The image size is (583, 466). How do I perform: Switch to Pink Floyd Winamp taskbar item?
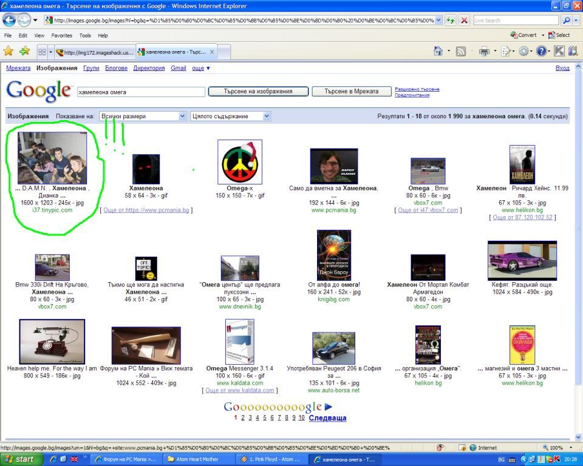(272, 459)
